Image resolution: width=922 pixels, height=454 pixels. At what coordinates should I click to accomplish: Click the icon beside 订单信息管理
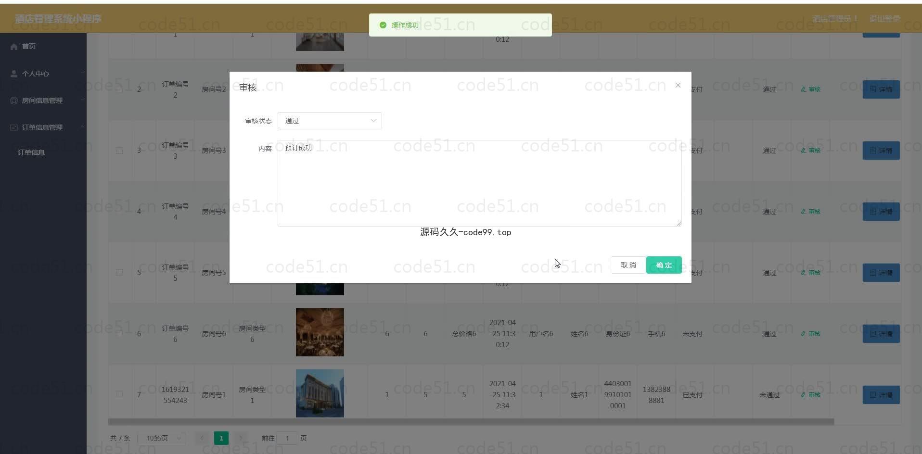[14, 127]
